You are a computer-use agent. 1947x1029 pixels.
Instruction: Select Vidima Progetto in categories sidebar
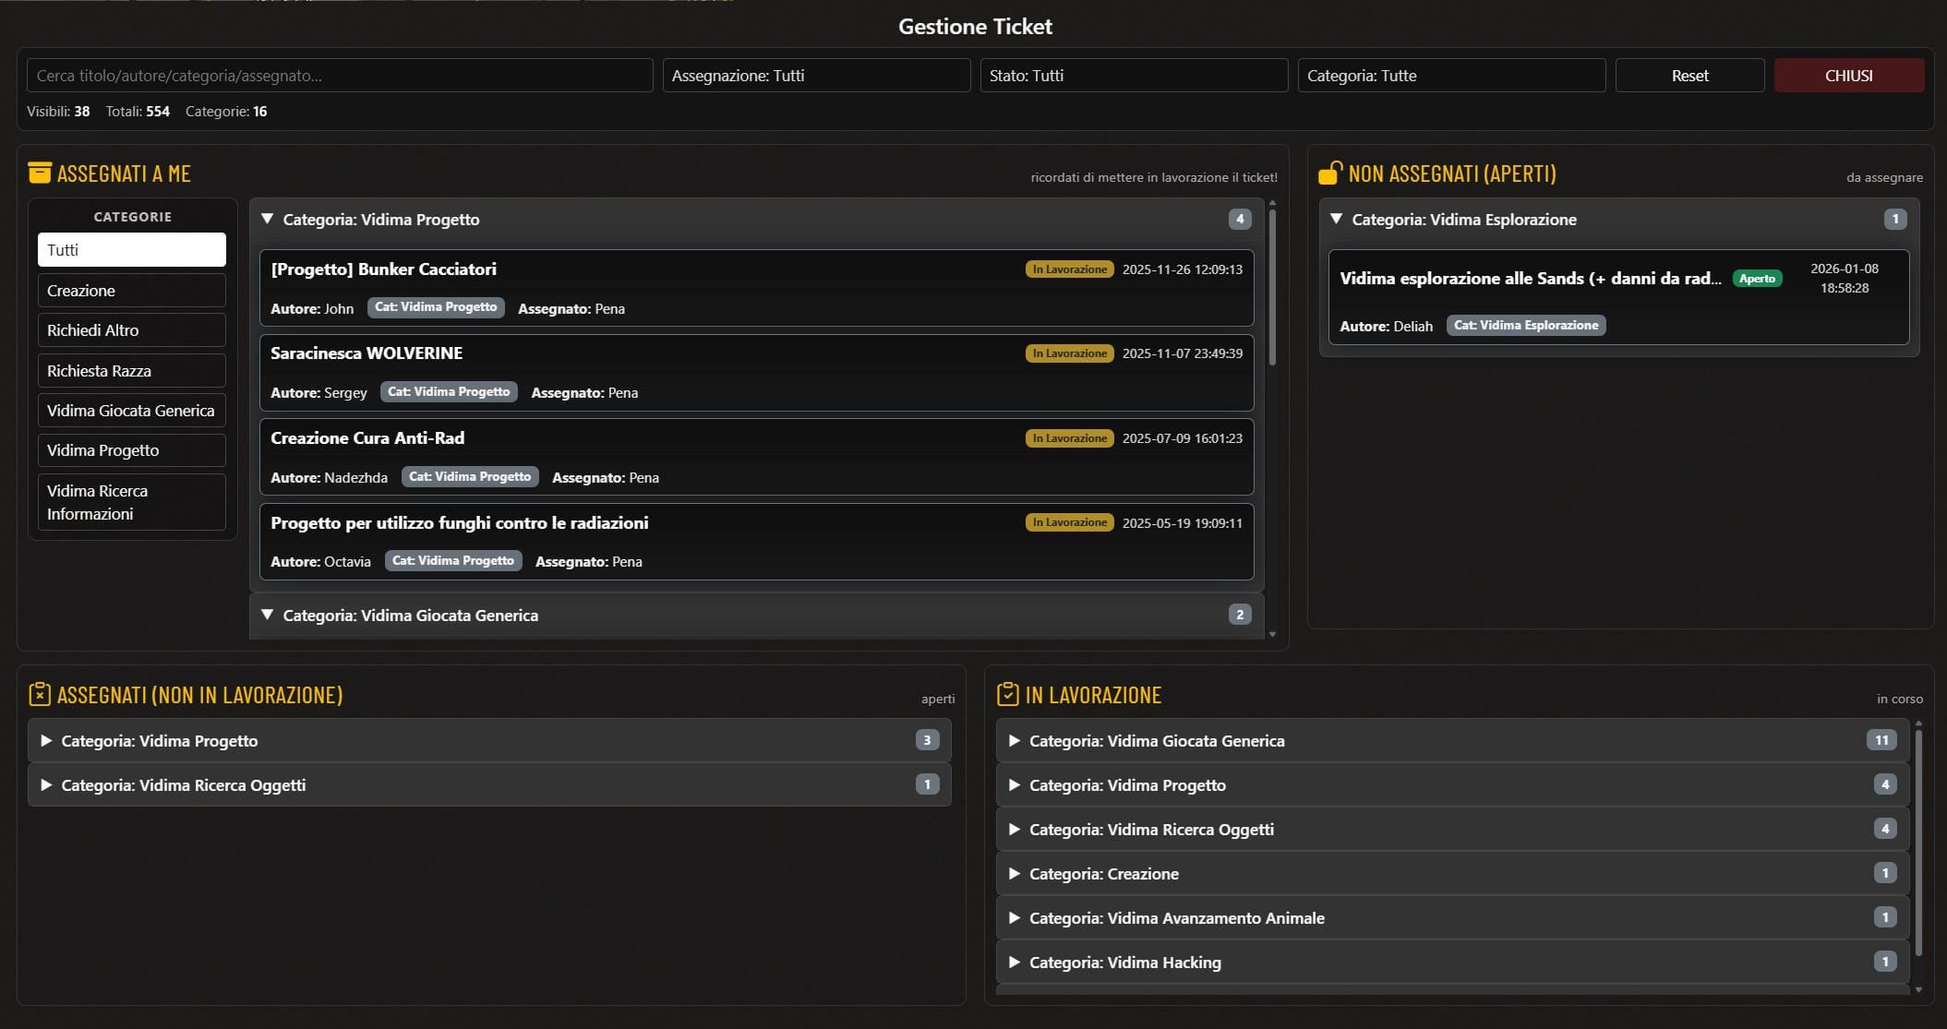(x=132, y=450)
